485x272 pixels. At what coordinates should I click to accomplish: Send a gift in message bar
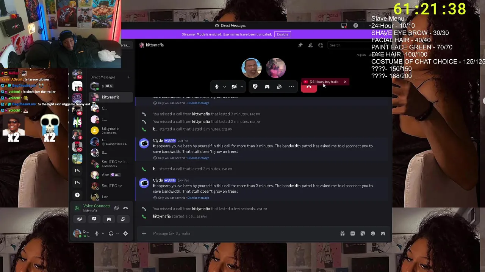coord(342,233)
